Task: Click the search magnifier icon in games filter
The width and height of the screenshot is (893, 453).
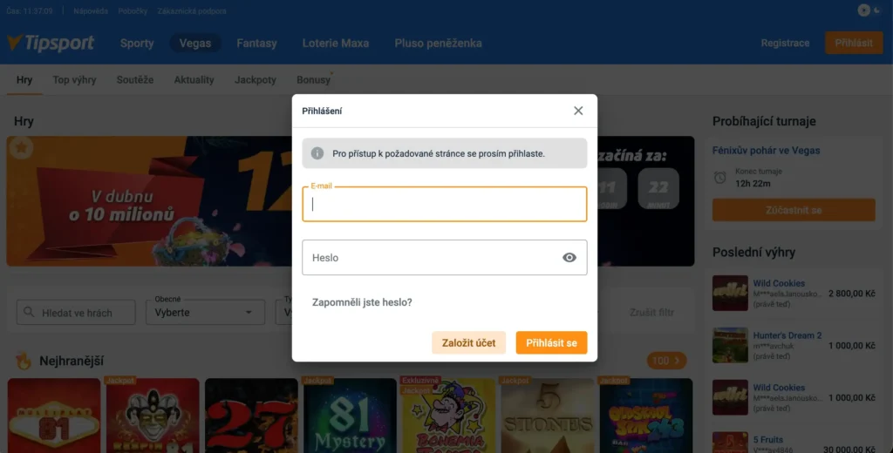Action: coord(29,313)
